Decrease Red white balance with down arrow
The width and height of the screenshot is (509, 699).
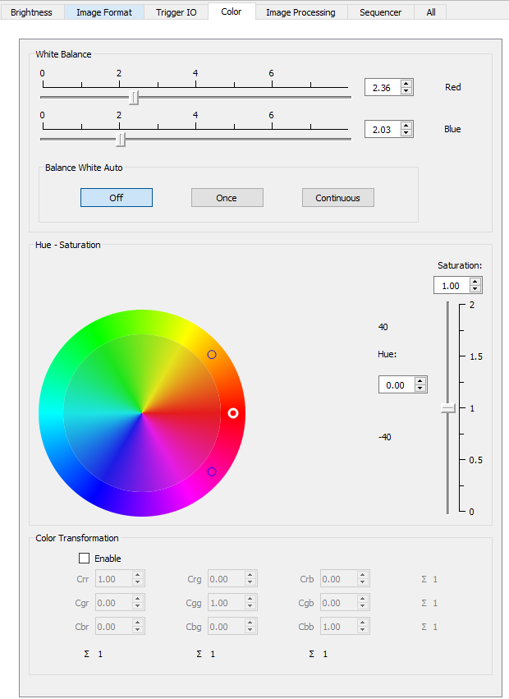[406, 91]
